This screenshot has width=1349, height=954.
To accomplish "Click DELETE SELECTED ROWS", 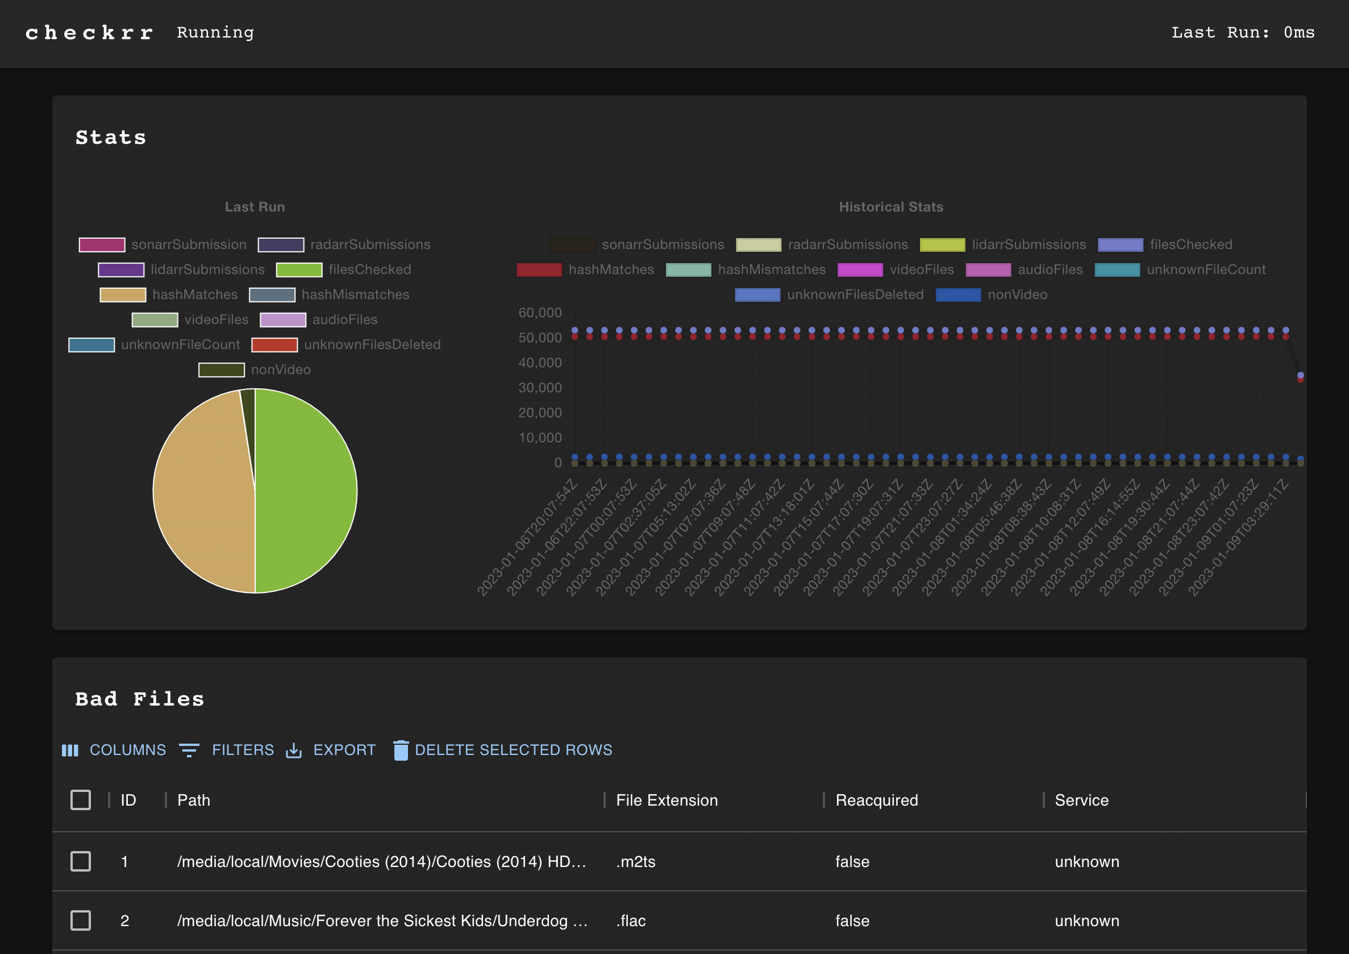I will [503, 750].
